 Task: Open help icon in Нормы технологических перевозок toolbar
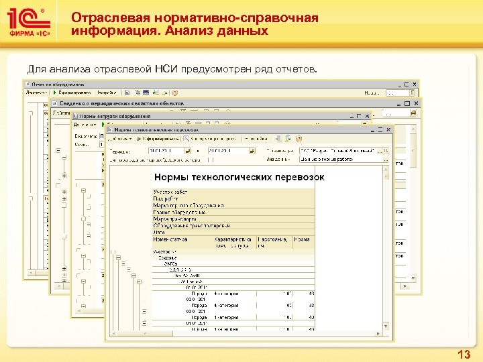point(299,139)
